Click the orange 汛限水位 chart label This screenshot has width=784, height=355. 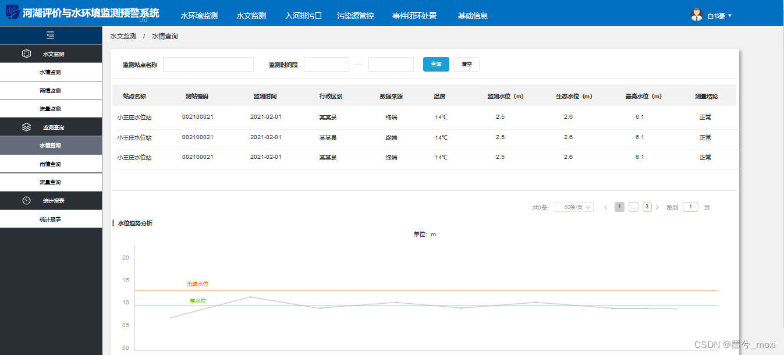[x=197, y=284]
